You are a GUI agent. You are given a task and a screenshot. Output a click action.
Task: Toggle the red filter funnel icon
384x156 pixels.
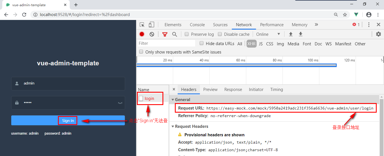click(165, 34)
